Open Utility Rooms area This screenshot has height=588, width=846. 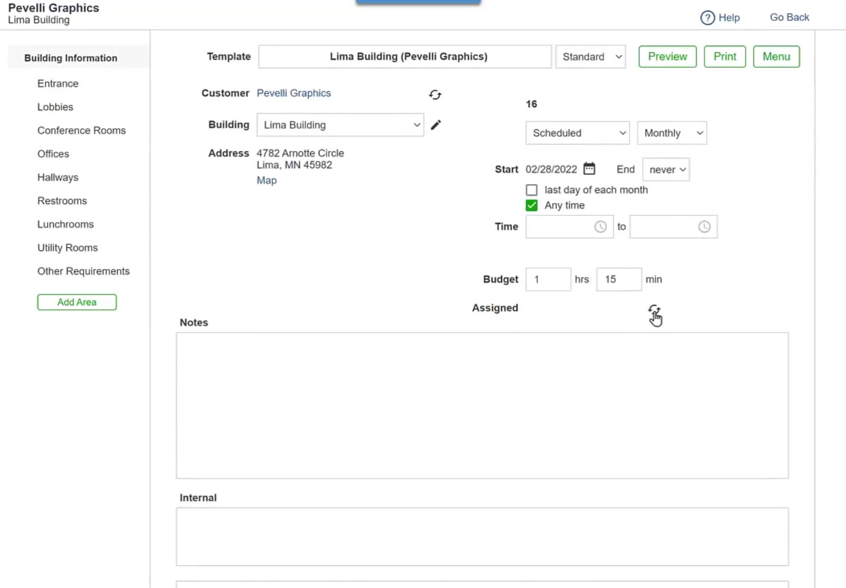[67, 247]
